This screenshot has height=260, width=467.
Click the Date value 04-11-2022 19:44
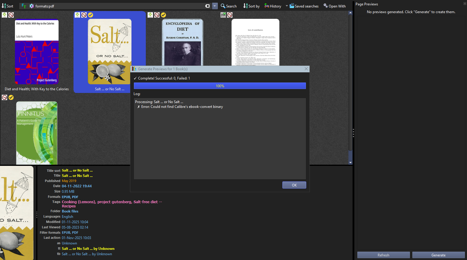coord(77,186)
